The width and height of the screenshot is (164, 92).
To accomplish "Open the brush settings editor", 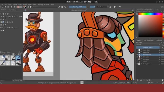I will pyautogui.click(x=28, y=7).
